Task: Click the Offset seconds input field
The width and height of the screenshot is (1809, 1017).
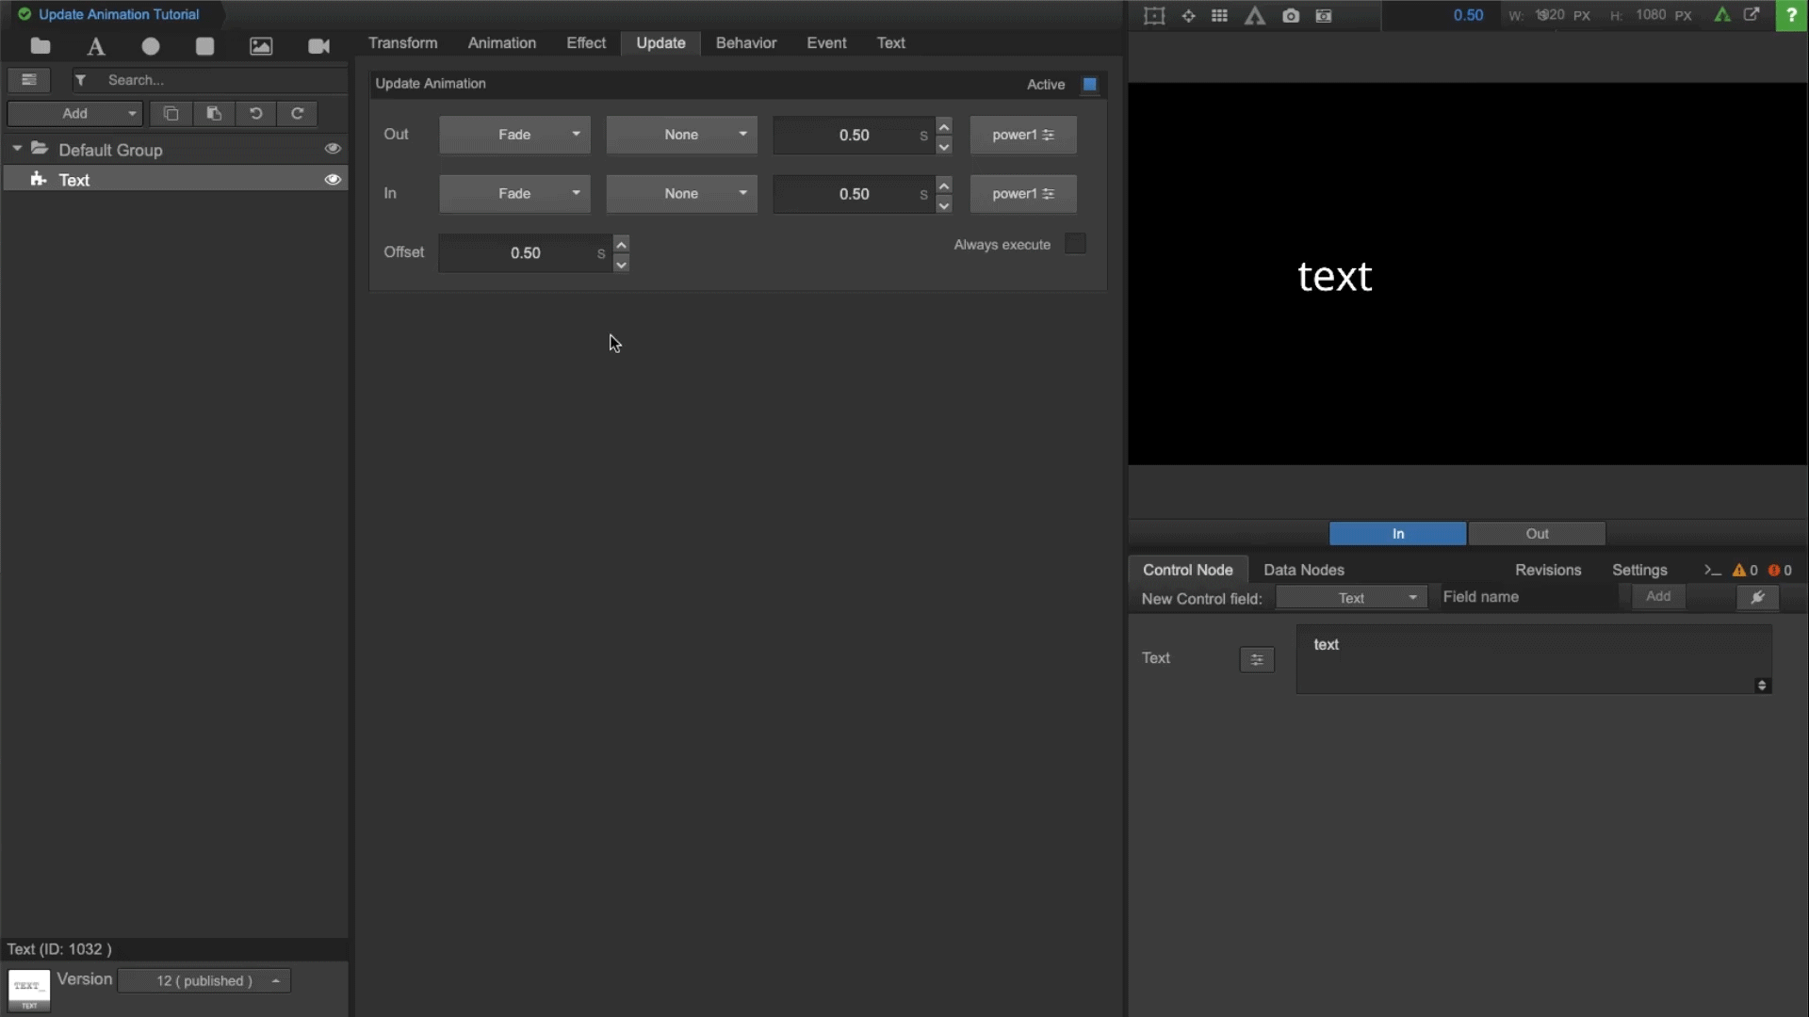Action: click(525, 253)
